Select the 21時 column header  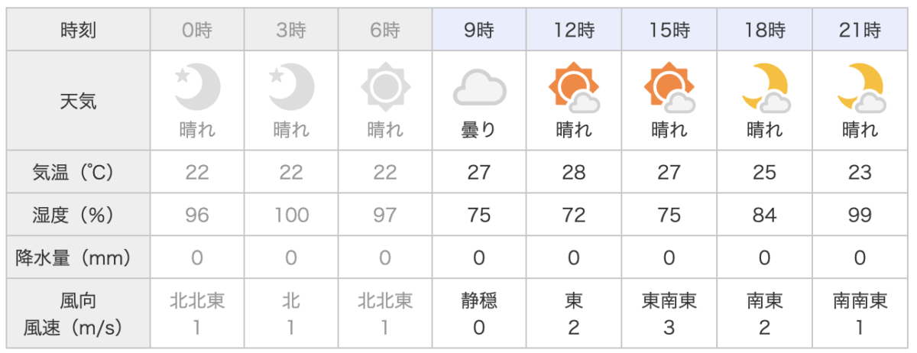coord(860,31)
